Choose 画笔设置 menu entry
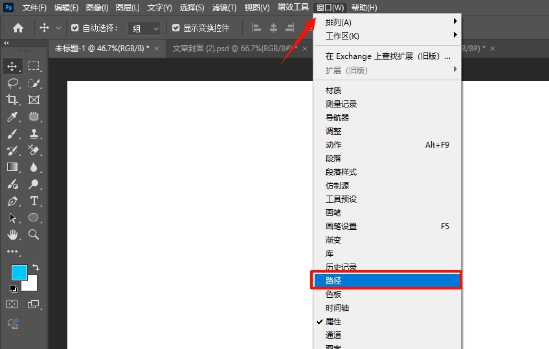The width and height of the screenshot is (549, 349). (387, 226)
